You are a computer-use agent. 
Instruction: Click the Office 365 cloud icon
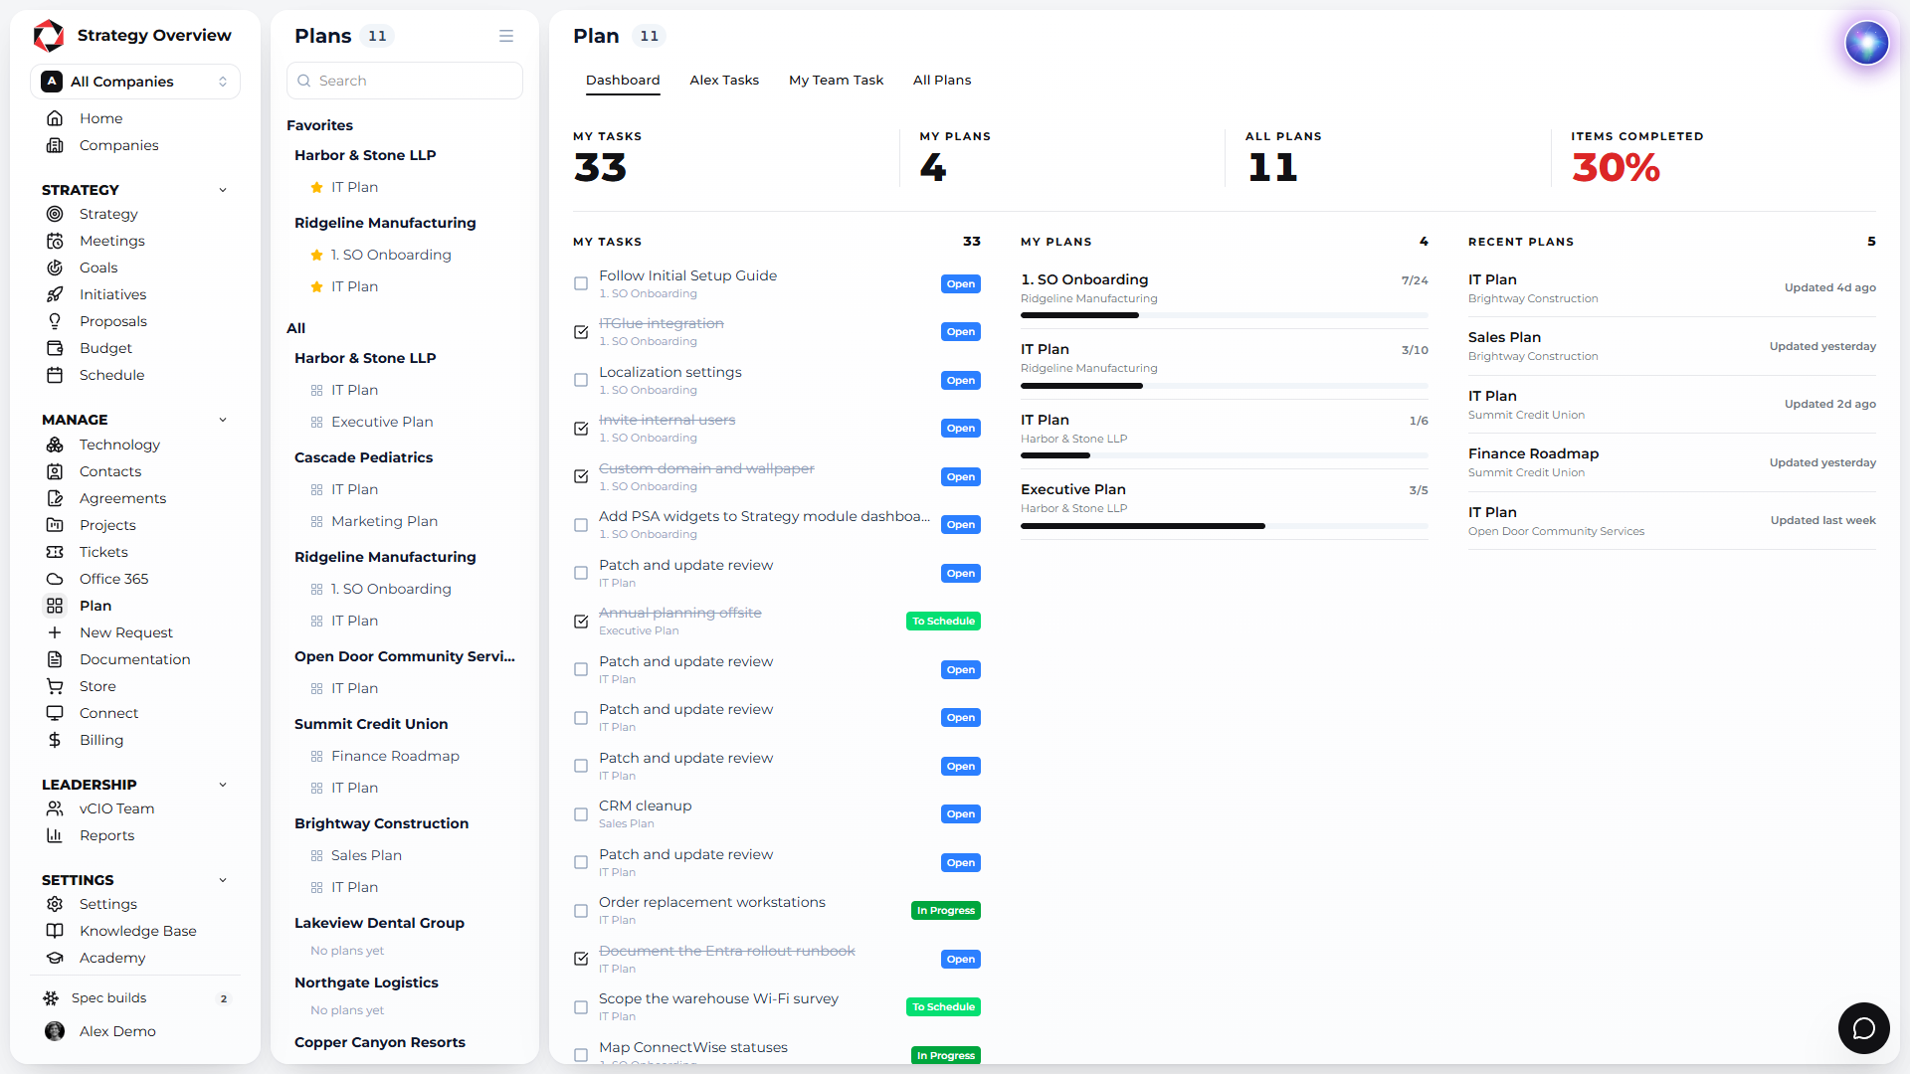(x=55, y=579)
